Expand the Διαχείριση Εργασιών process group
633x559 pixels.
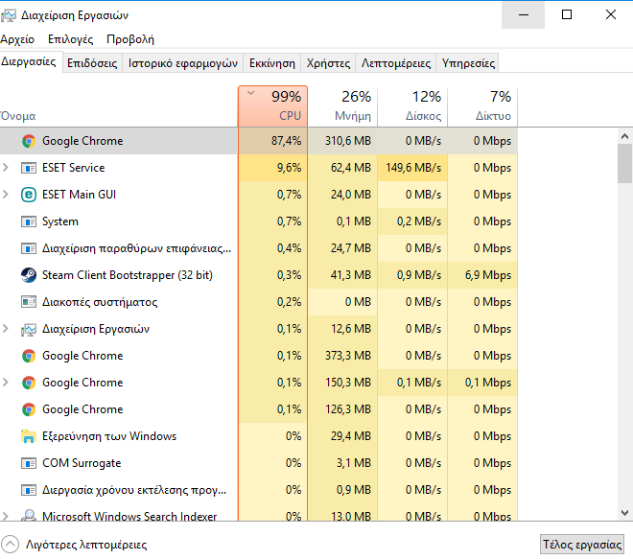[6, 329]
